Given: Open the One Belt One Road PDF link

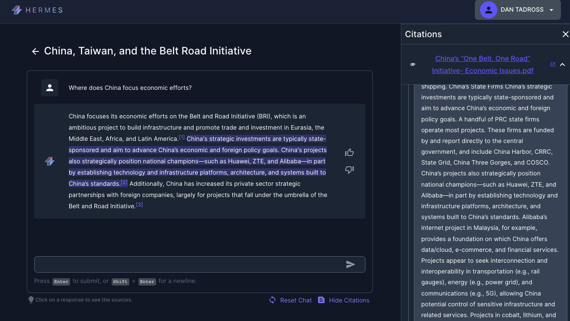Looking at the screenshot, I should (482, 64).
